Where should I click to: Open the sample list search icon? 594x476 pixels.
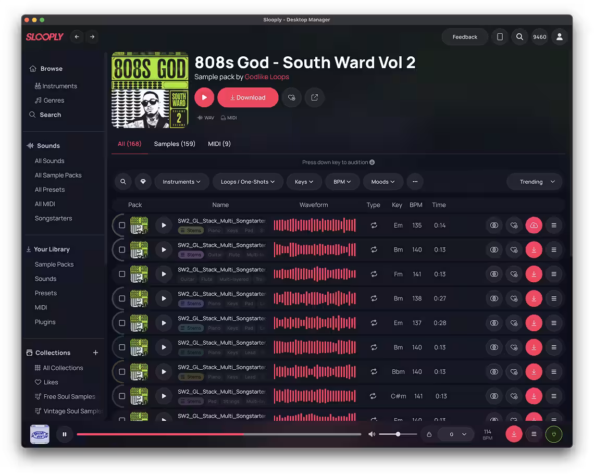tap(123, 182)
